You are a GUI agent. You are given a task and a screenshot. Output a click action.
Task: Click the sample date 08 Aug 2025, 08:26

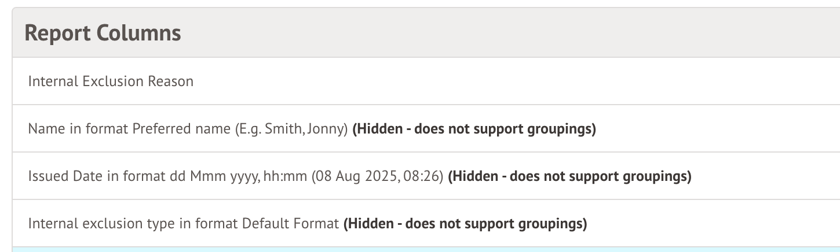(x=377, y=176)
